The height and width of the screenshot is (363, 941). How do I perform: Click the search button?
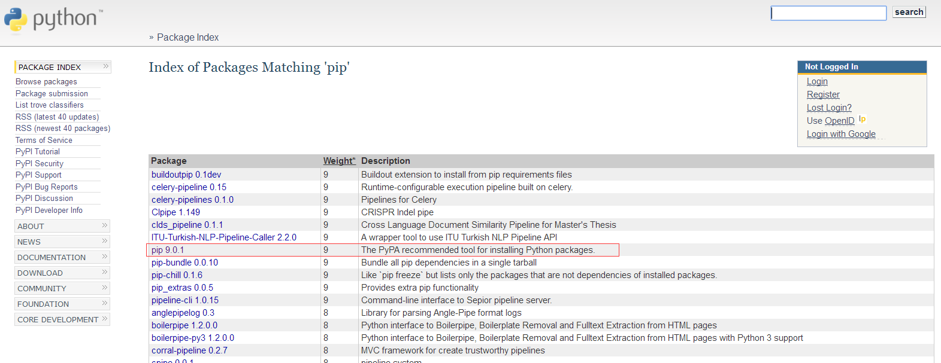(x=909, y=12)
